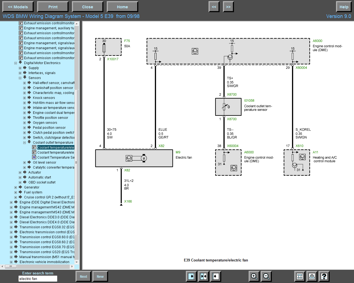Expand the Supply tree node

click(20, 68)
